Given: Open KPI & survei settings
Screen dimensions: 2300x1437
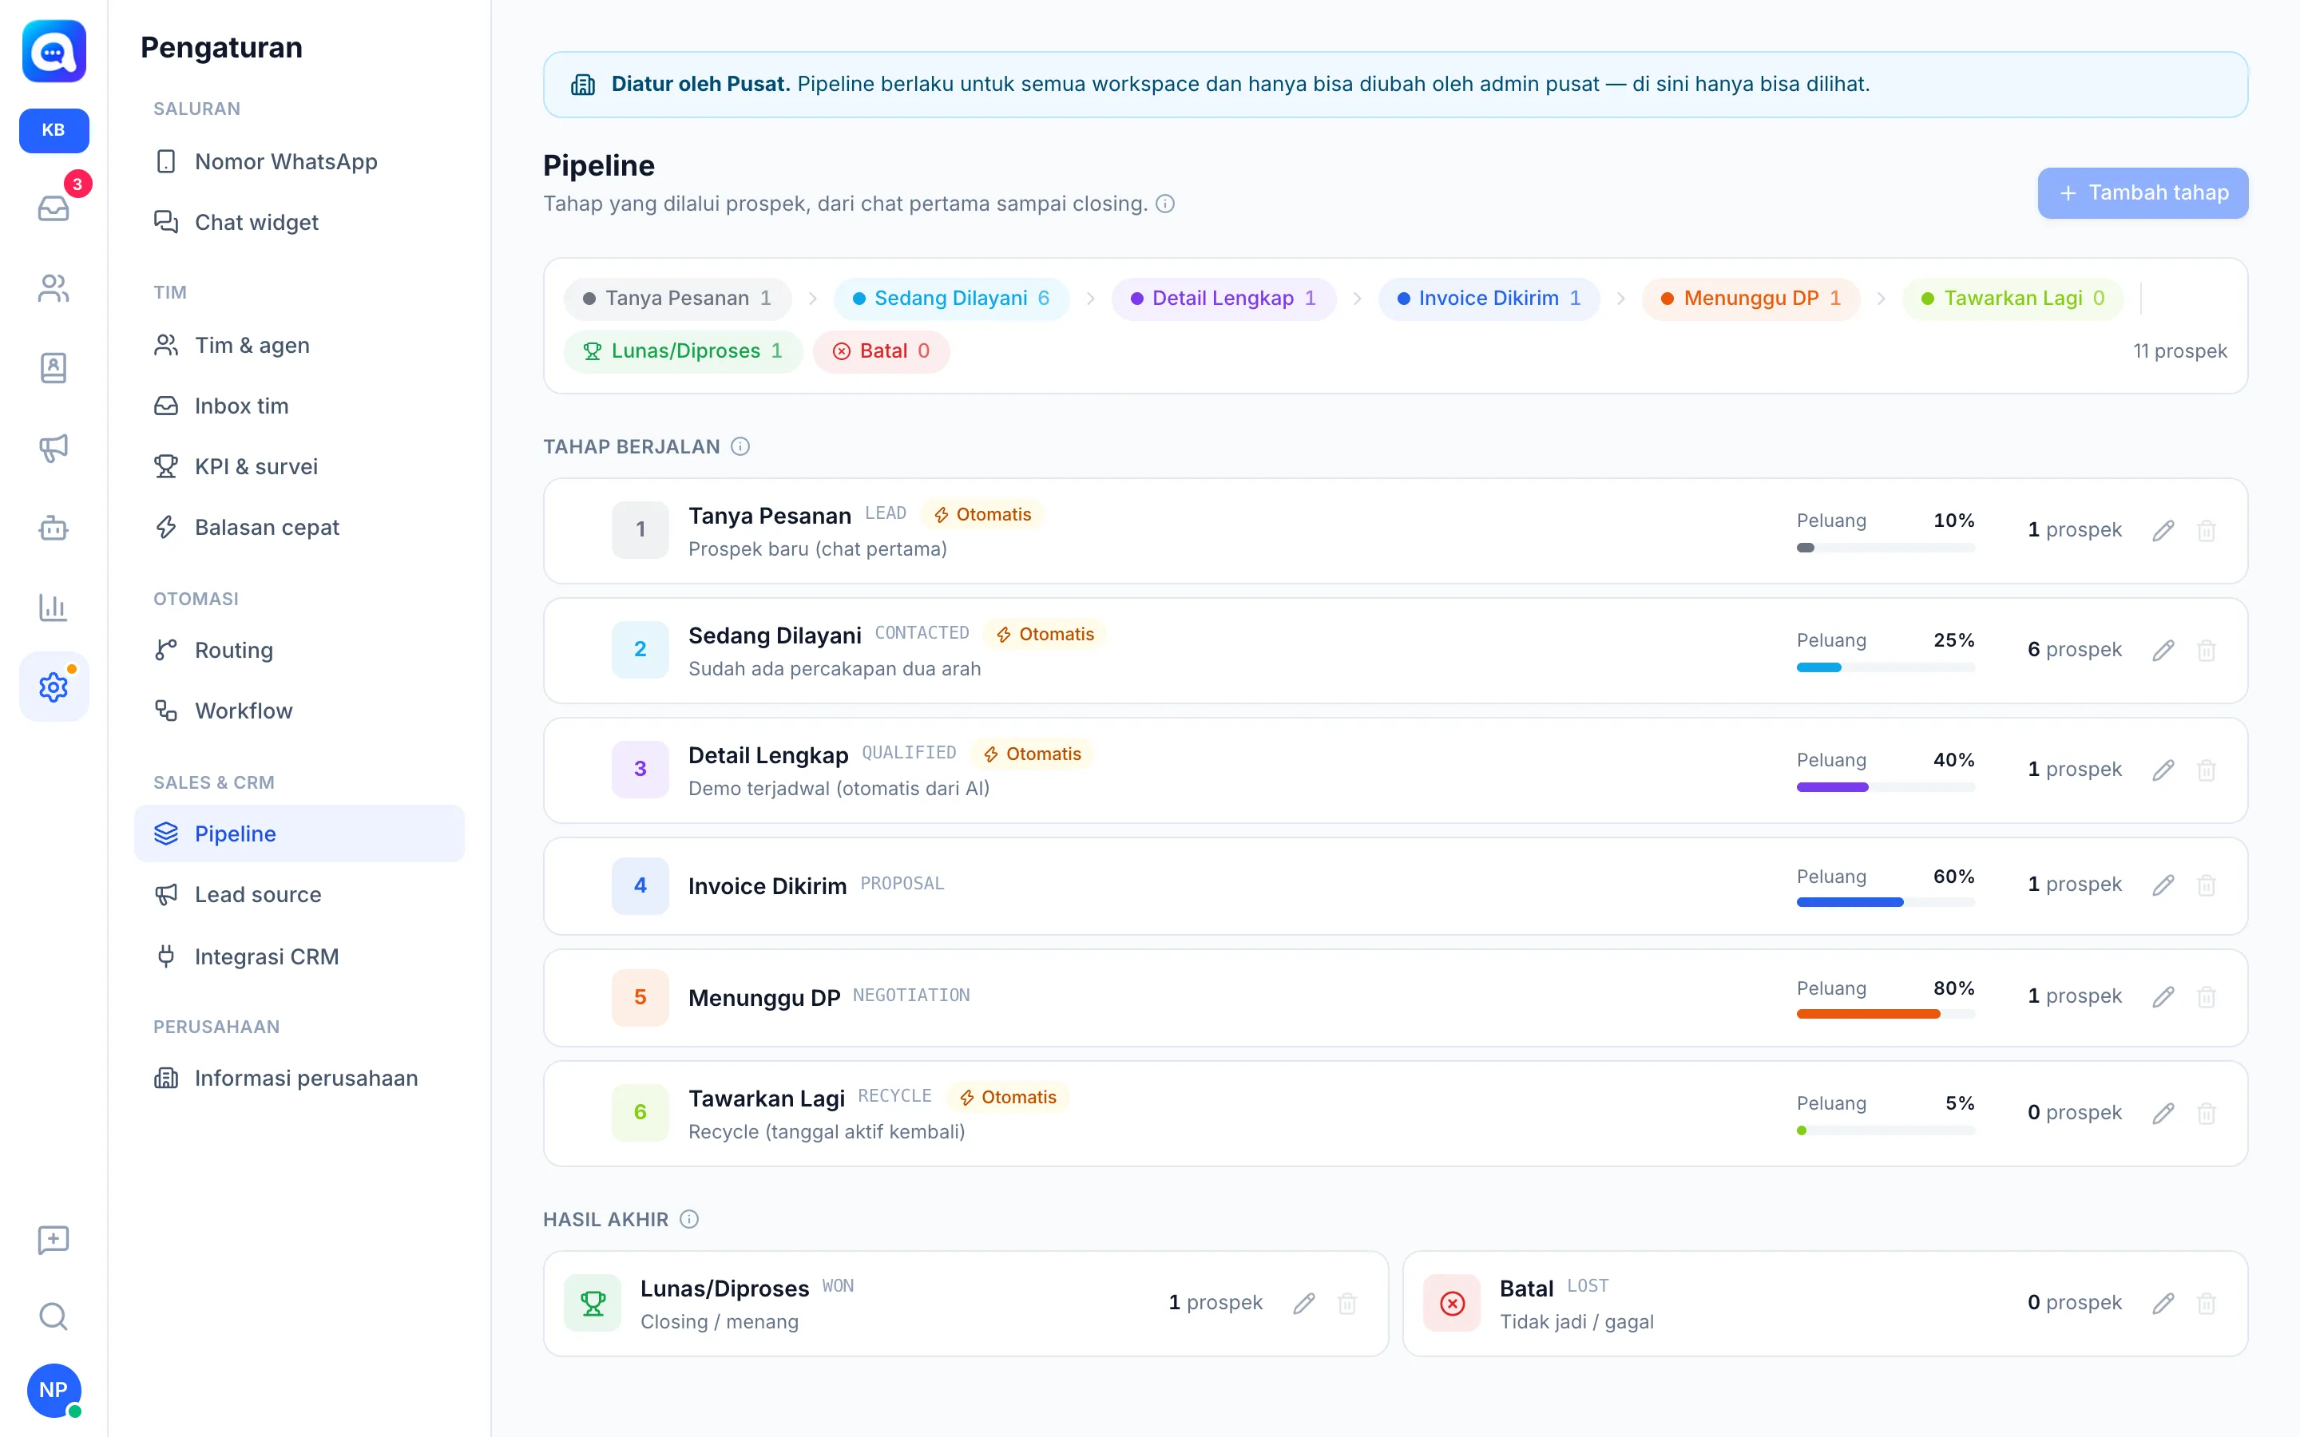Looking at the screenshot, I should [299, 467].
